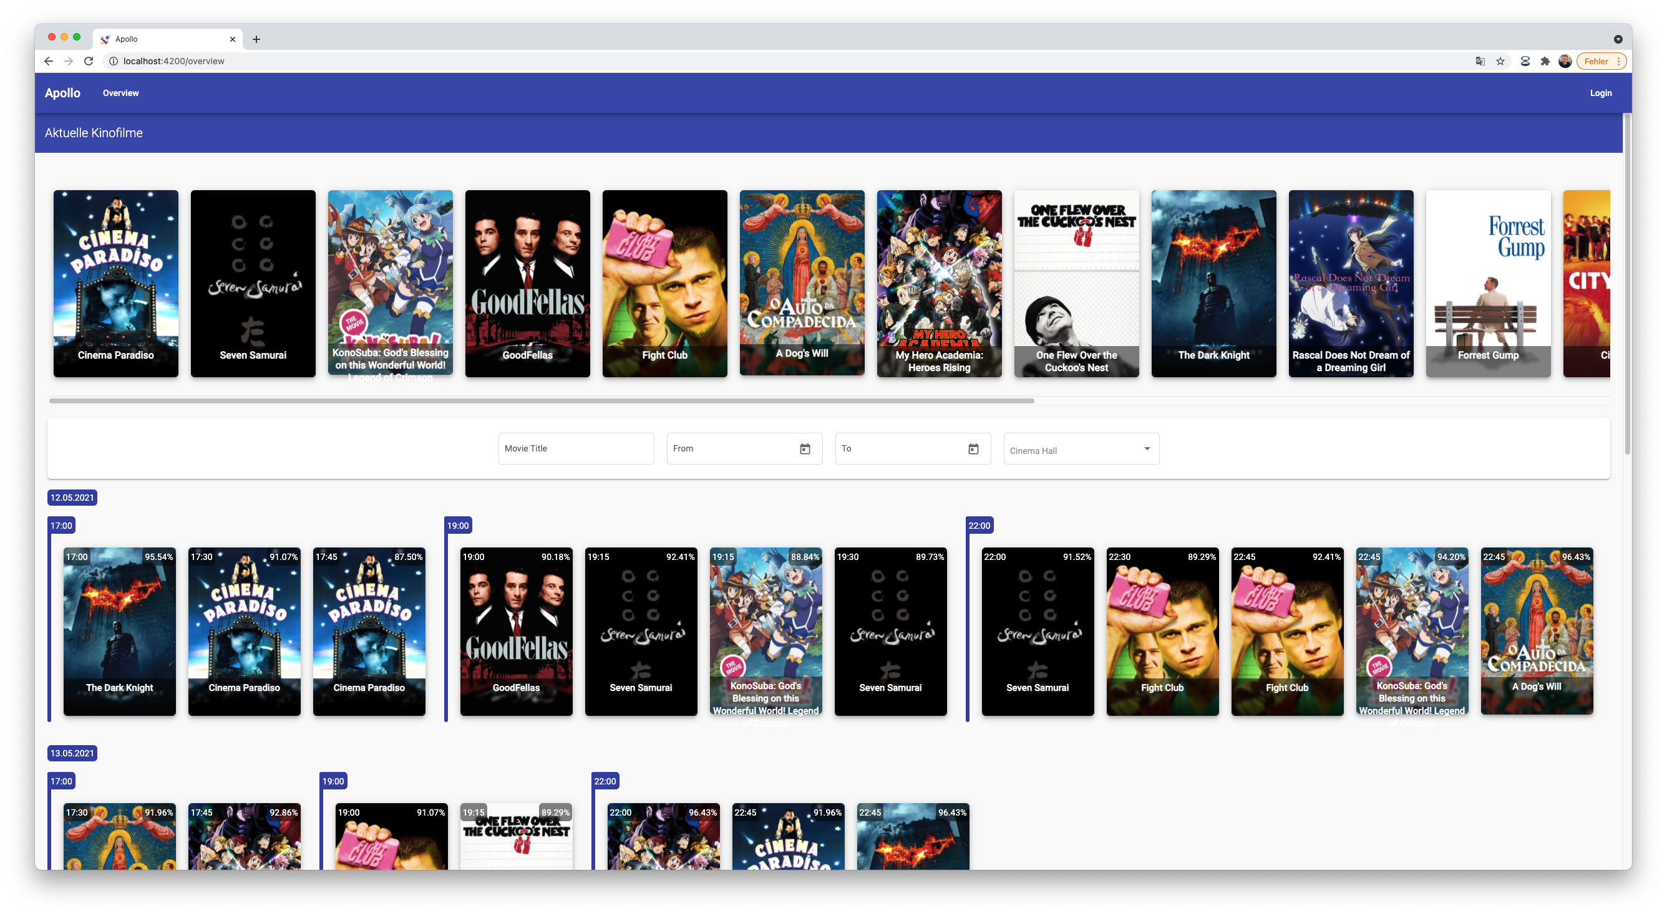Image resolution: width=1667 pixels, height=916 pixels.
Task: Click the browser reload page icon
Action: point(89,61)
